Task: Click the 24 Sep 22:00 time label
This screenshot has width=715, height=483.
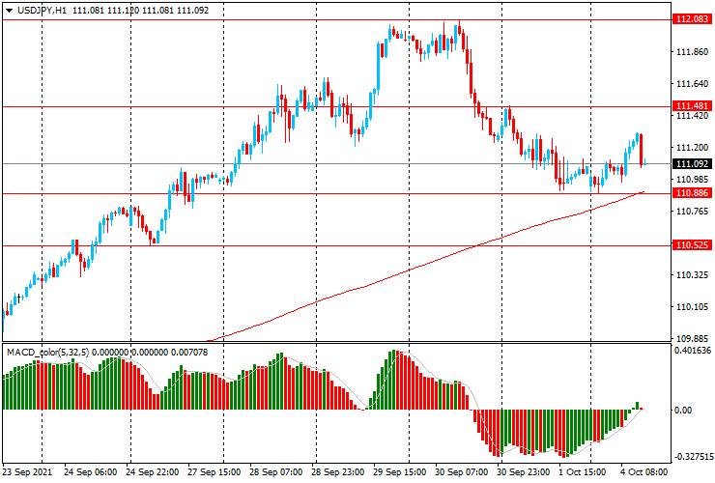Action: pyautogui.click(x=152, y=472)
